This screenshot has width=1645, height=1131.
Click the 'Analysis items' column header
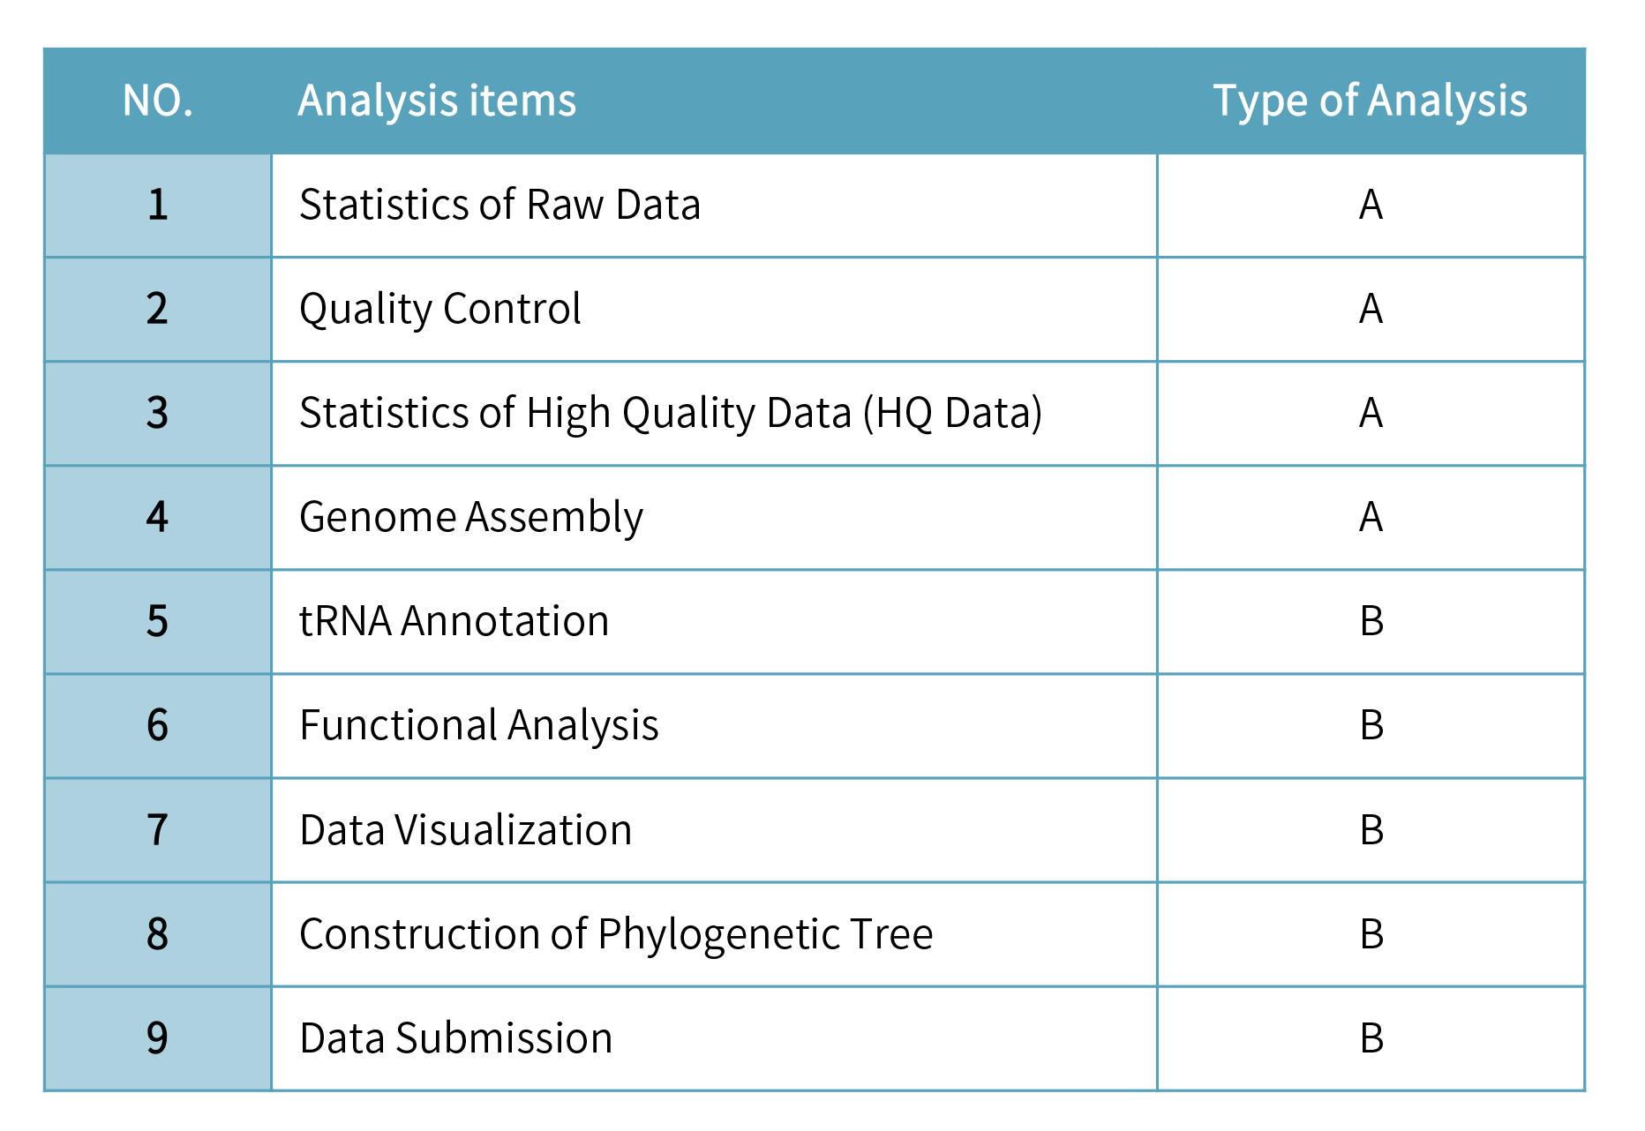(x=437, y=101)
